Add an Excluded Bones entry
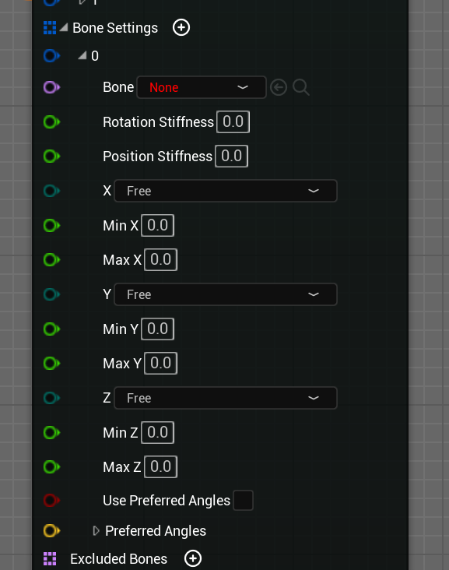This screenshot has width=449, height=570. (193, 558)
